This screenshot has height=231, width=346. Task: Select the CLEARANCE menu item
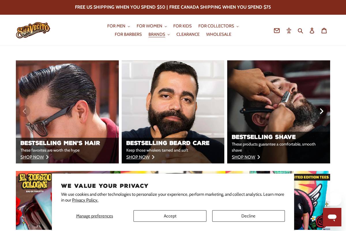(x=188, y=34)
